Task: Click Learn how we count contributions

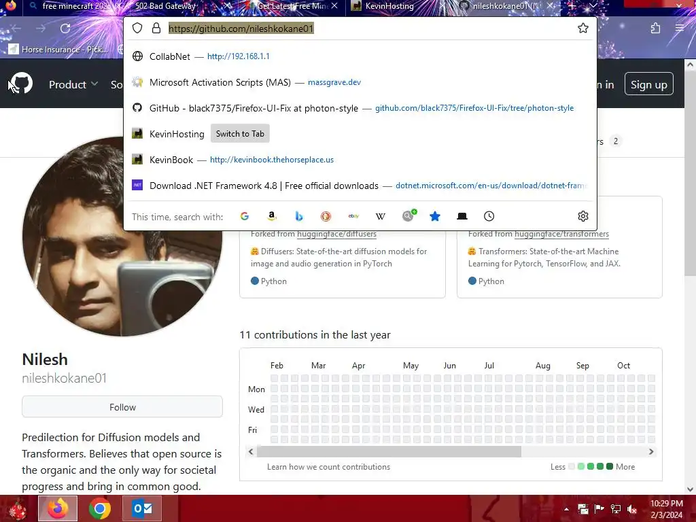Action: 328,467
